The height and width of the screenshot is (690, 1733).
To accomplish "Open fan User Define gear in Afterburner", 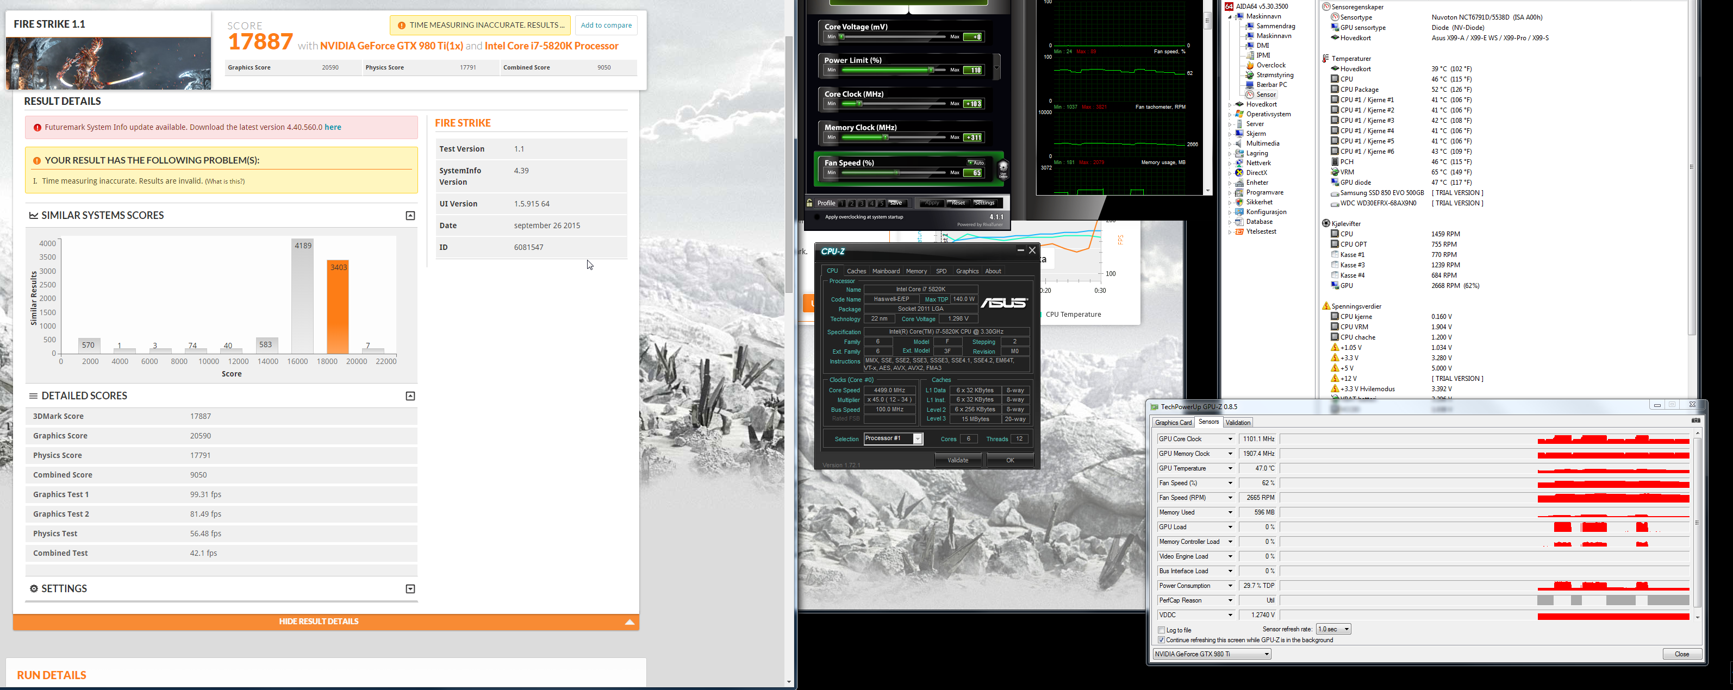I will pyautogui.click(x=1003, y=169).
